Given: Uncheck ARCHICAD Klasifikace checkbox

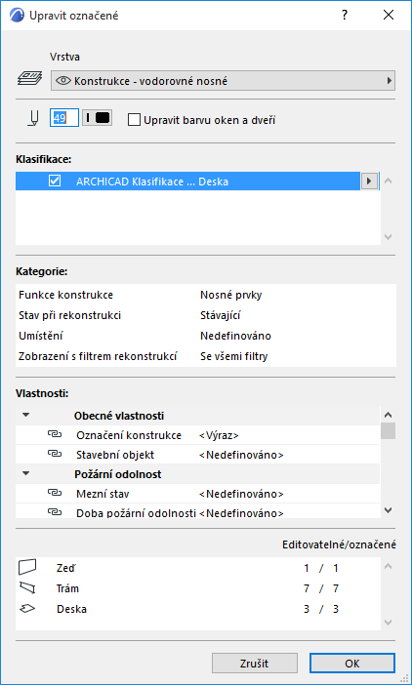Looking at the screenshot, I should click(x=55, y=181).
